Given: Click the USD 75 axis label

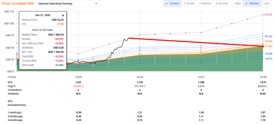Looking at the screenshot, I should tap(10, 36).
